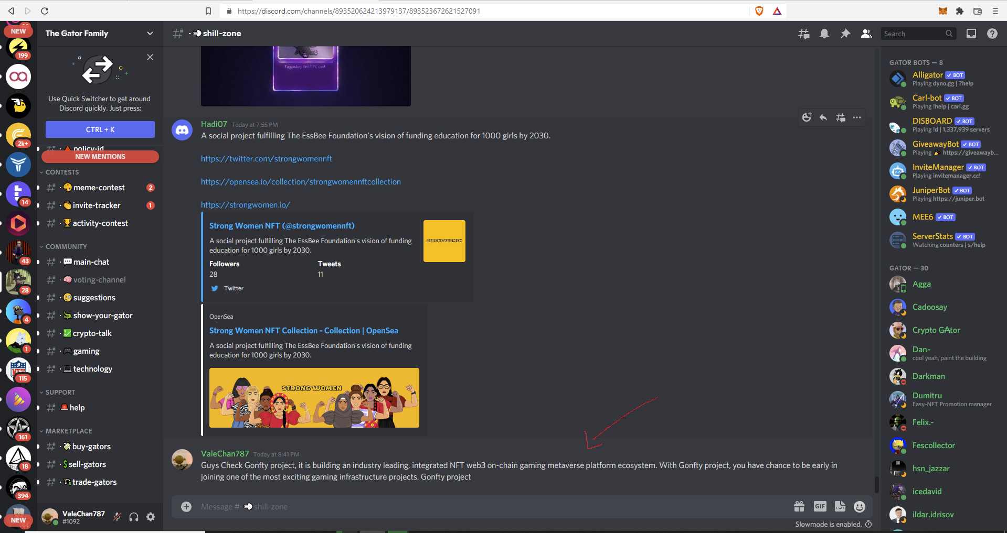The height and width of the screenshot is (533, 1007).
Task: Open The Gator Family server menu
Action: pos(100,34)
